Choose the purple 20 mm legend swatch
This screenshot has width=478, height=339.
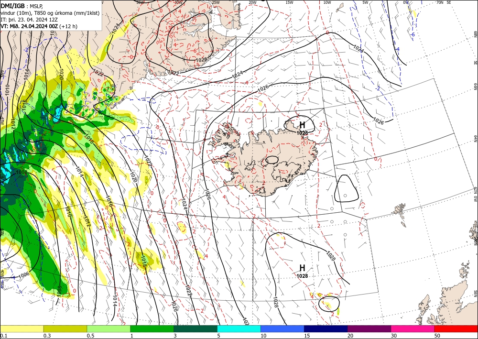pyautogui.click(x=369, y=328)
